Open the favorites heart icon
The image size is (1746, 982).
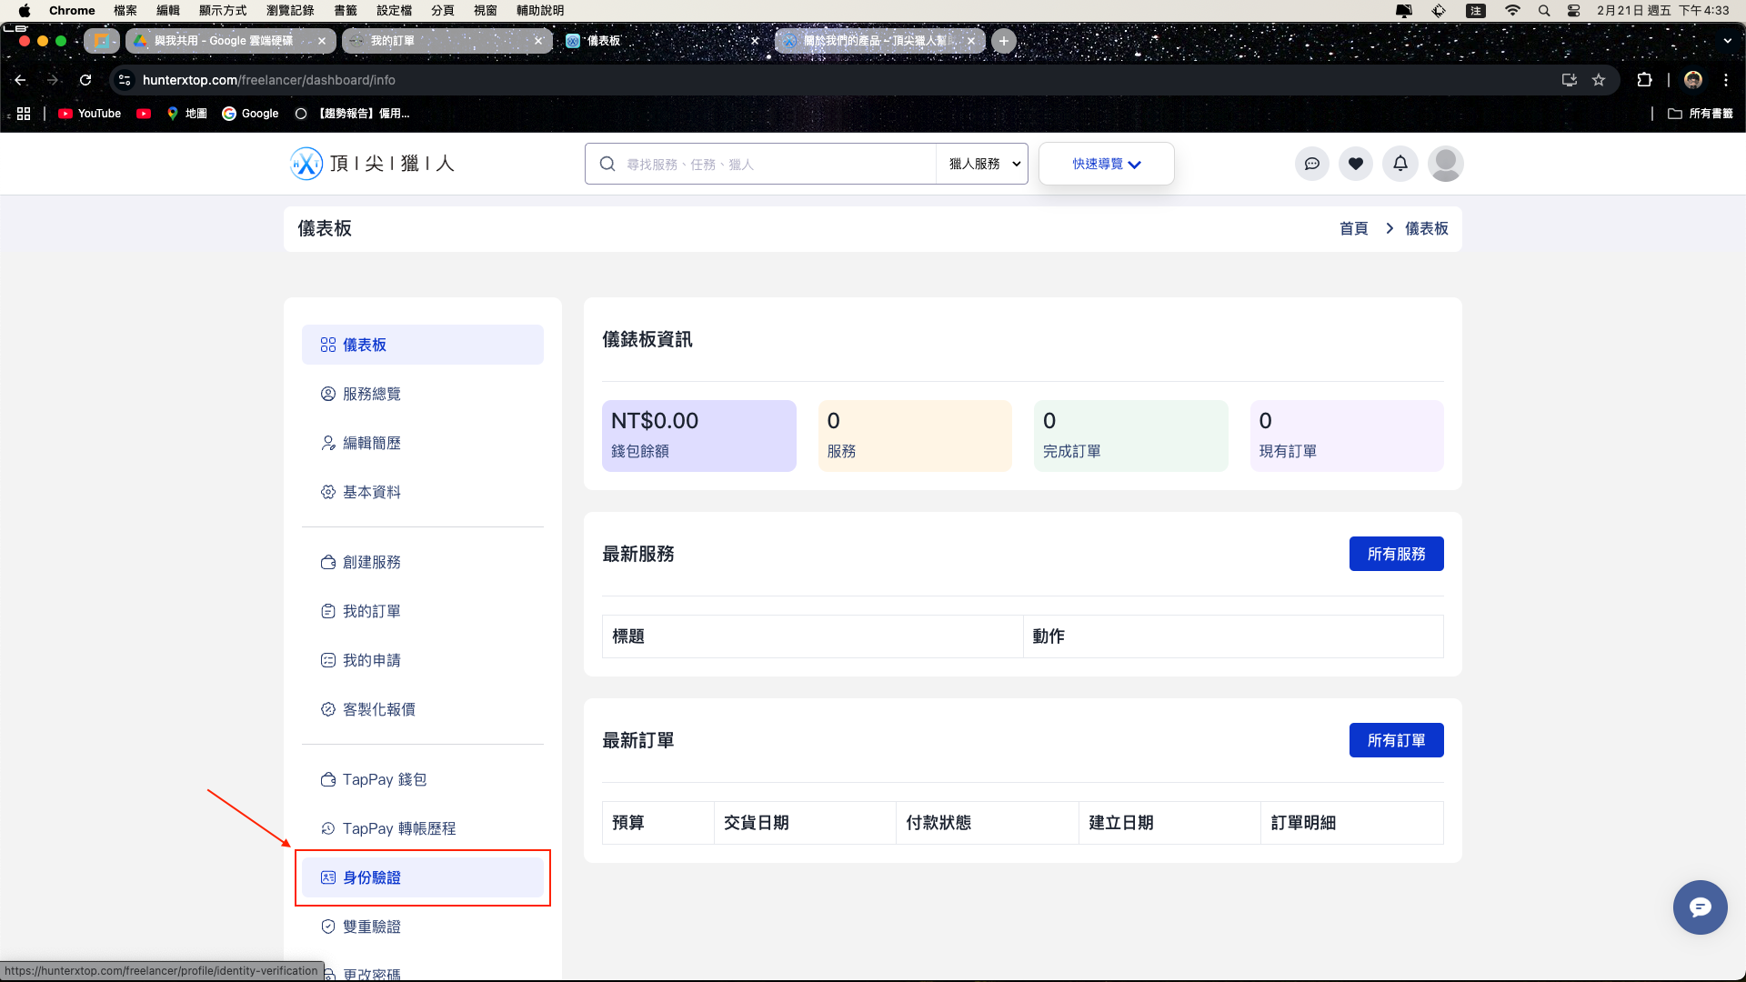pyautogui.click(x=1356, y=164)
